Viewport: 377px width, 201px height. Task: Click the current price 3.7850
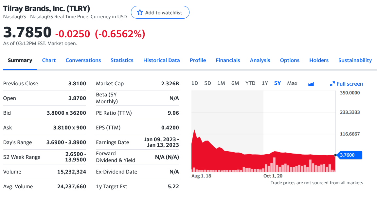click(x=27, y=32)
